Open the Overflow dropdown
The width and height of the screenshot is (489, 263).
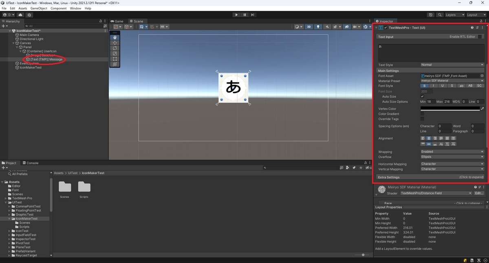(452, 157)
